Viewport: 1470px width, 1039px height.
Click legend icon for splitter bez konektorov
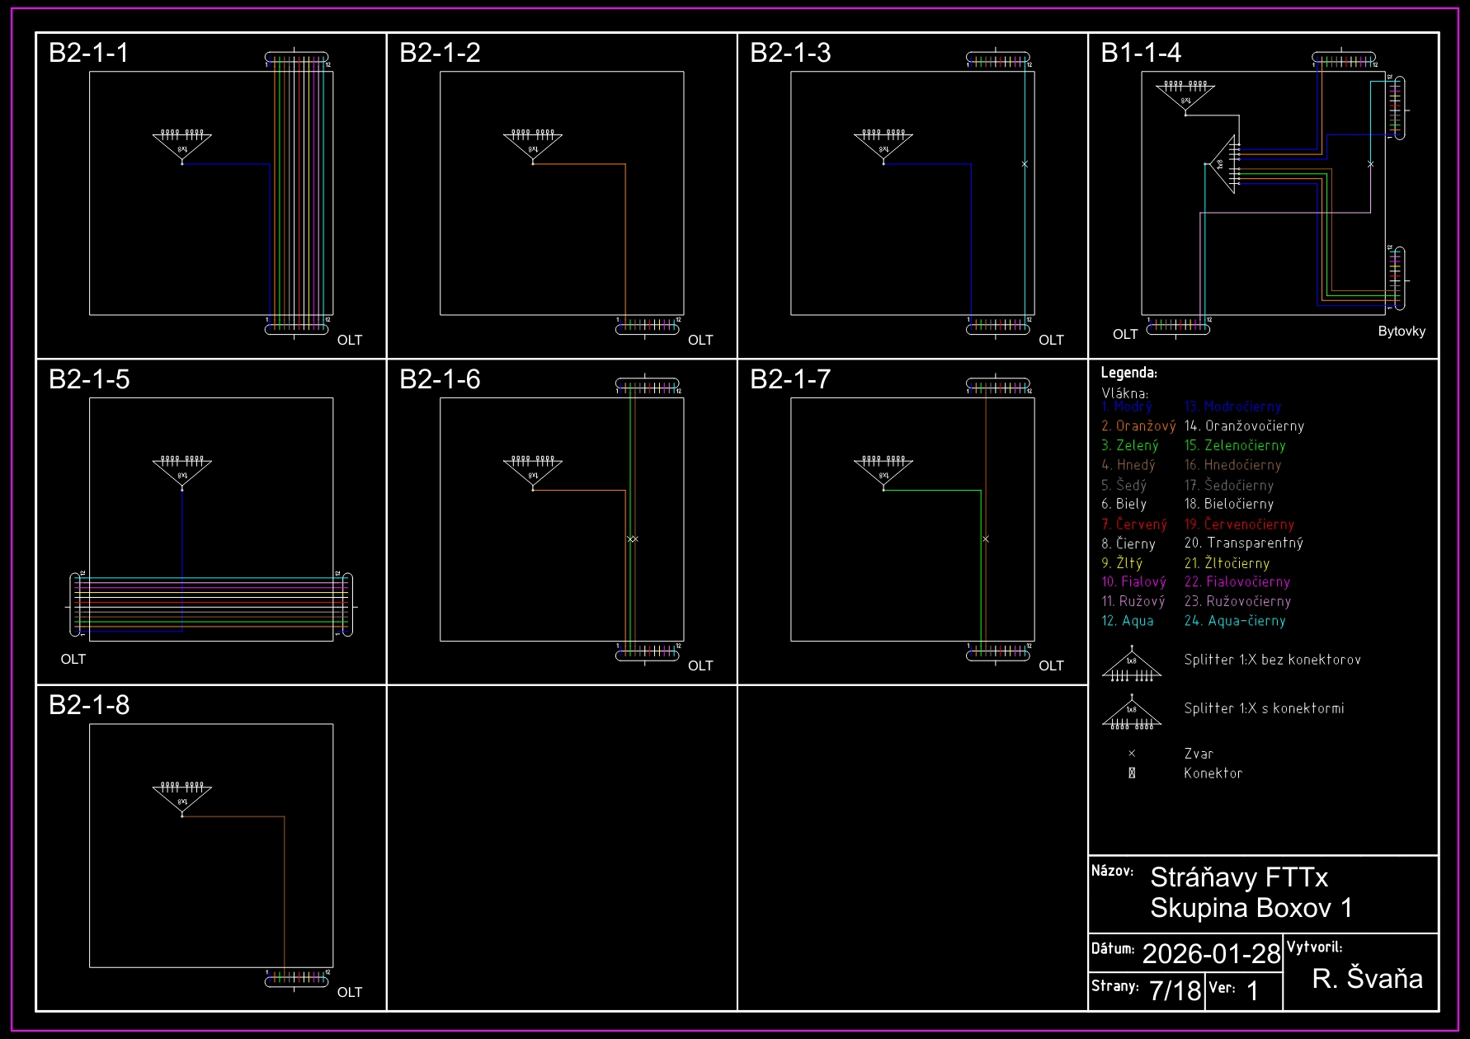point(1132,666)
